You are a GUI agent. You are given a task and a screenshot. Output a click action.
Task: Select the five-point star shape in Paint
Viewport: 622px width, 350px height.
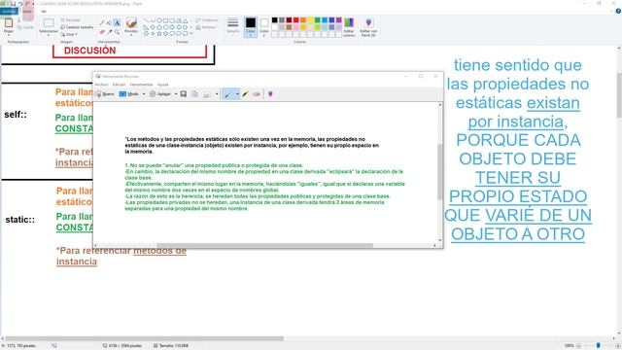[x=159, y=34]
